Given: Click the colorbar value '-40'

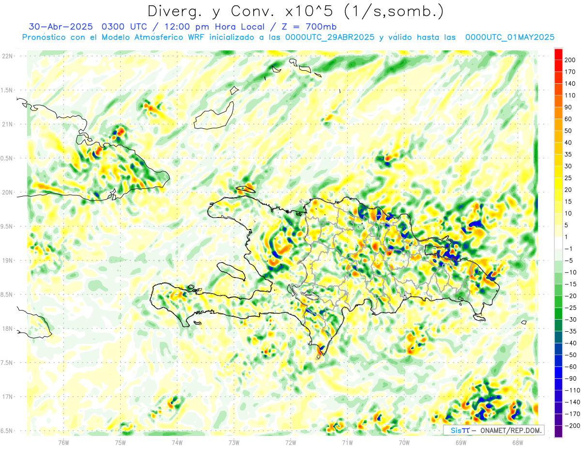Looking at the screenshot, I should 570,343.
